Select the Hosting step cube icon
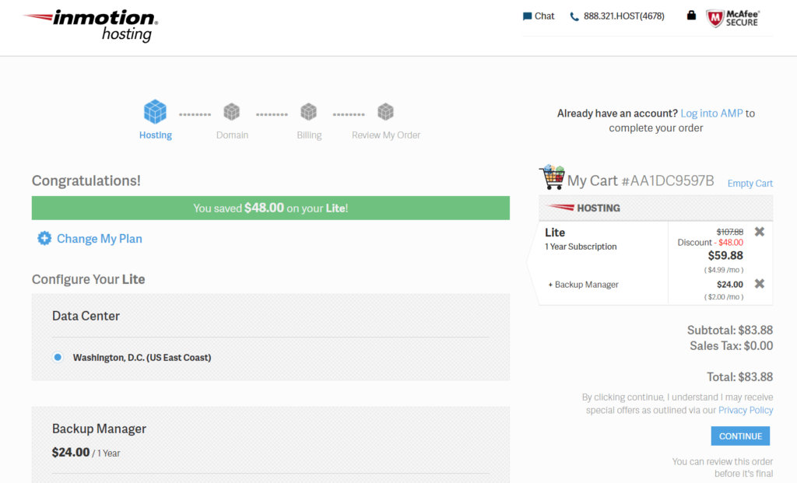 [x=155, y=112]
